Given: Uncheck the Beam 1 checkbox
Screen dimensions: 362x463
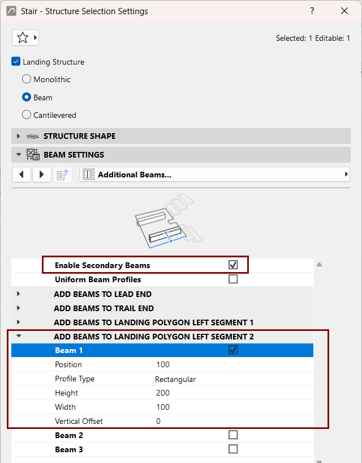Looking at the screenshot, I should (x=233, y=350).
